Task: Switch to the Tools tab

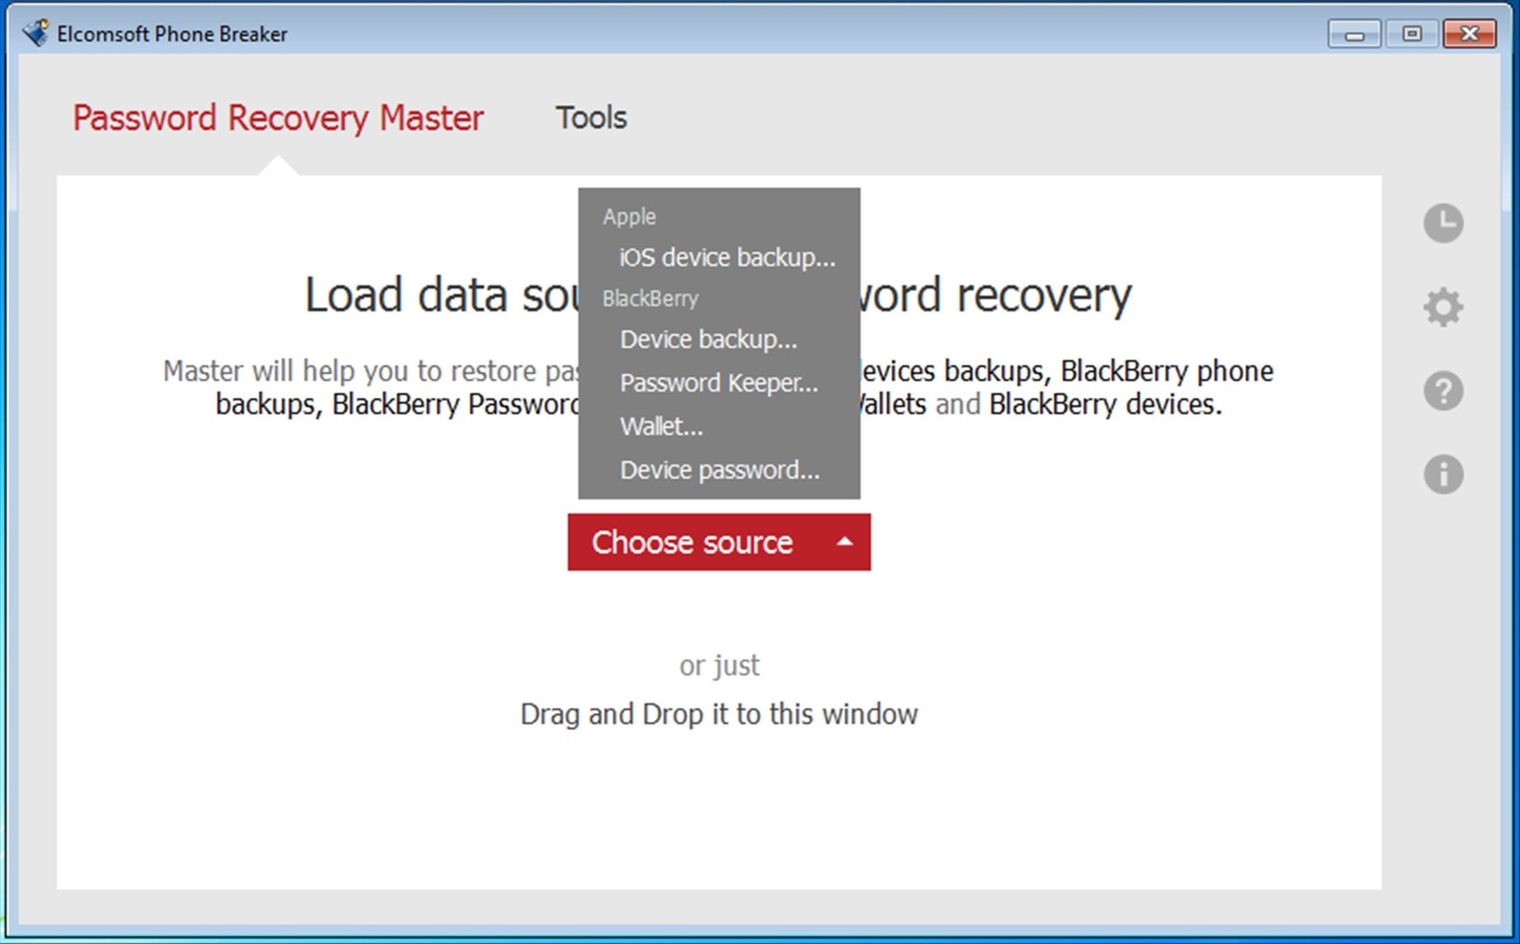Action: [592, 117]
